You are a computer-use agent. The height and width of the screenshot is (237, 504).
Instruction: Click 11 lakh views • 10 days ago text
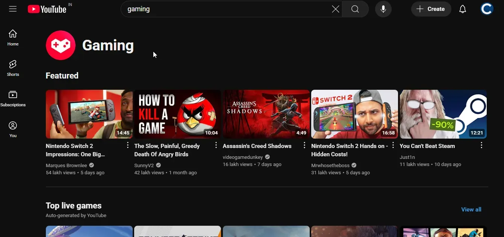[x=430, y=165]
